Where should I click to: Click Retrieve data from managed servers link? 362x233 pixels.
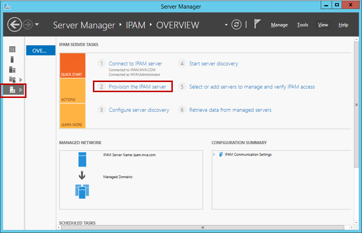click(x=230, y=110)
